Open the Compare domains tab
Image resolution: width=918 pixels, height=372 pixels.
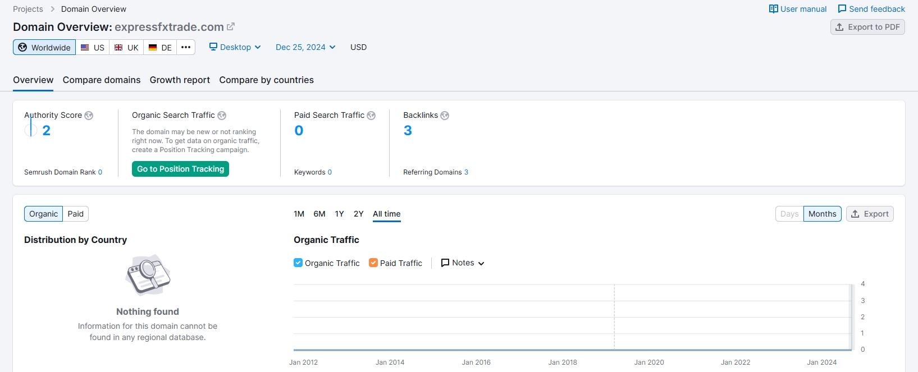pos(102,80)
